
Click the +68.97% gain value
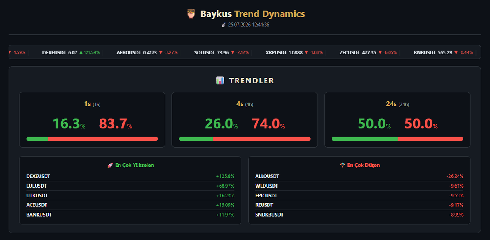(225, 186)
